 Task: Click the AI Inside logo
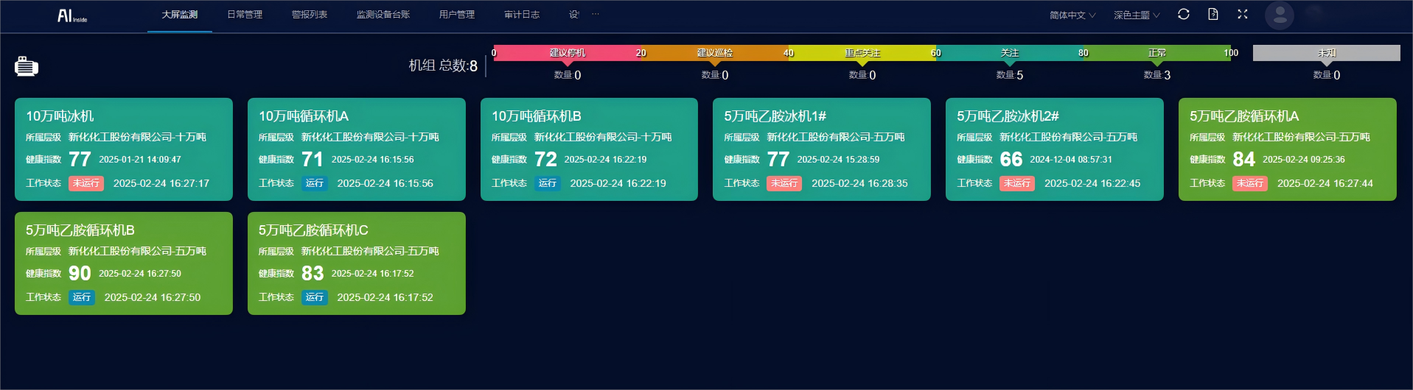72,15
